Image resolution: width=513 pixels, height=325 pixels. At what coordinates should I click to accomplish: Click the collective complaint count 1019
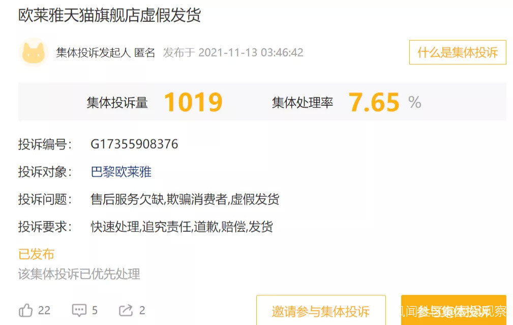point(193,102)
